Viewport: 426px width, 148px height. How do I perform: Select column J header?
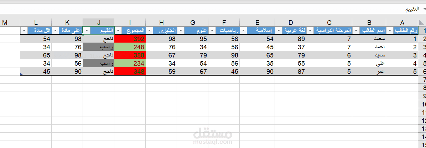click(x=99, y=23)
